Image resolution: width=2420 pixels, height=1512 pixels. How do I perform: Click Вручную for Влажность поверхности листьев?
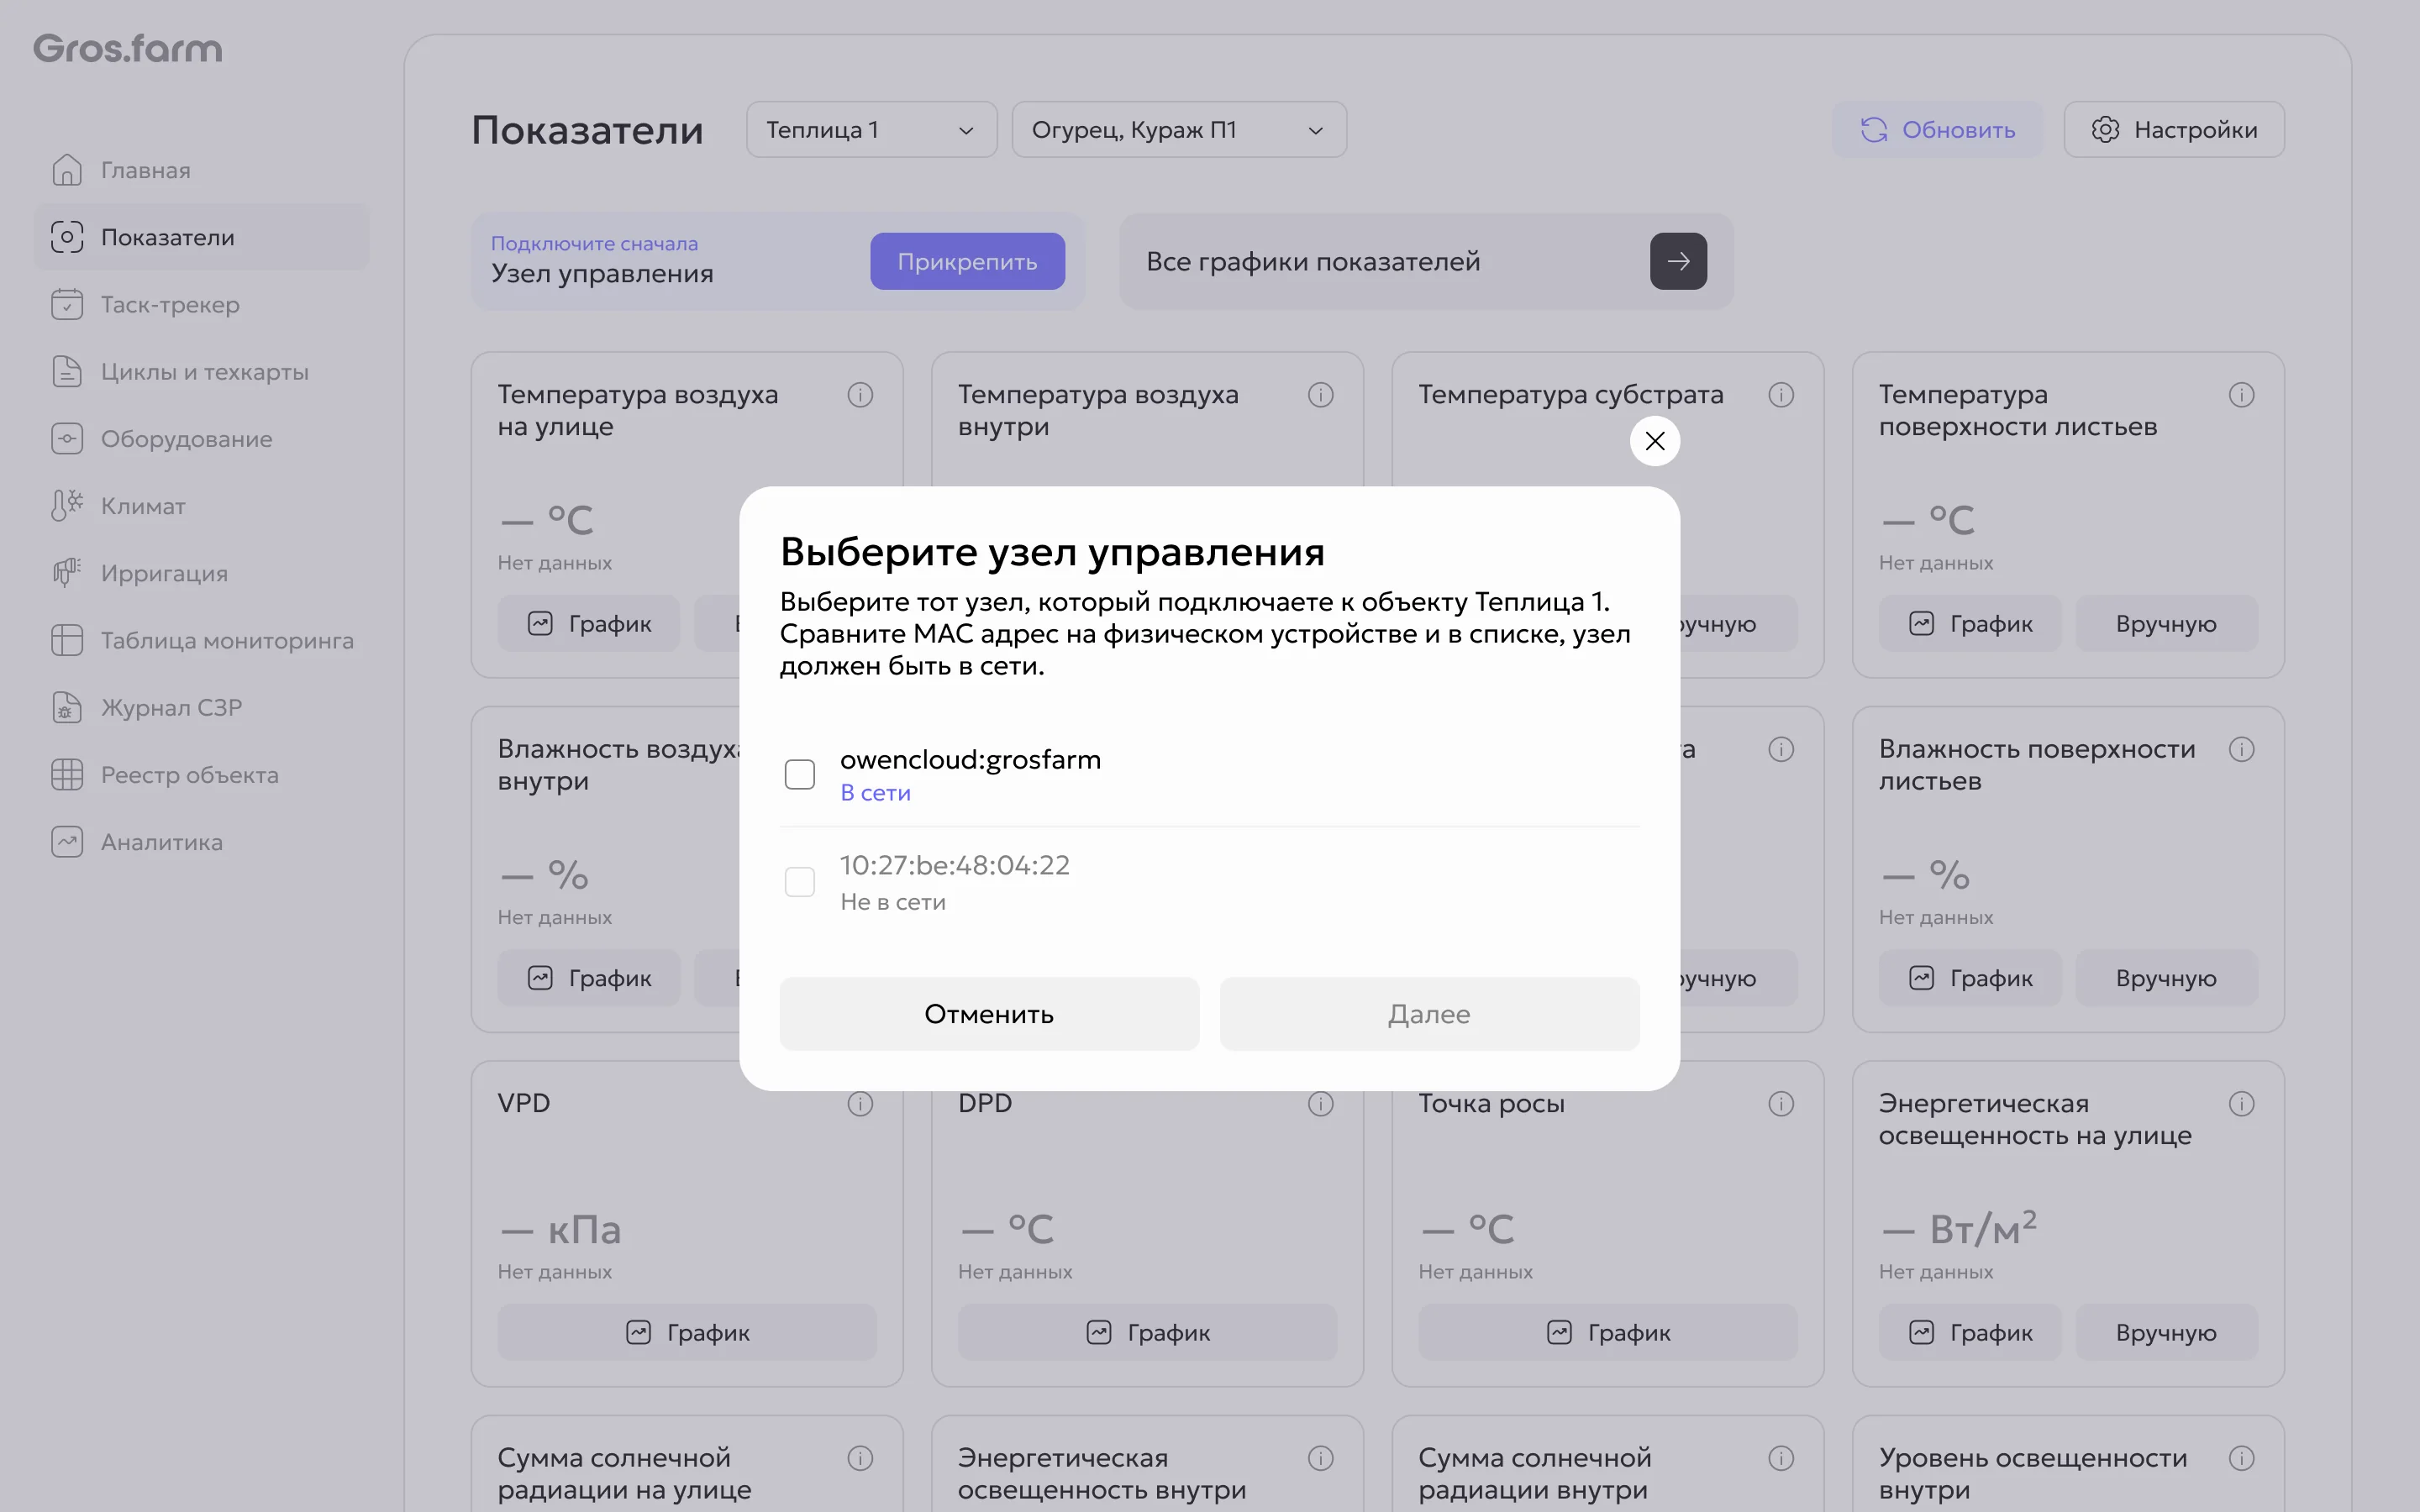[2166, 978]
